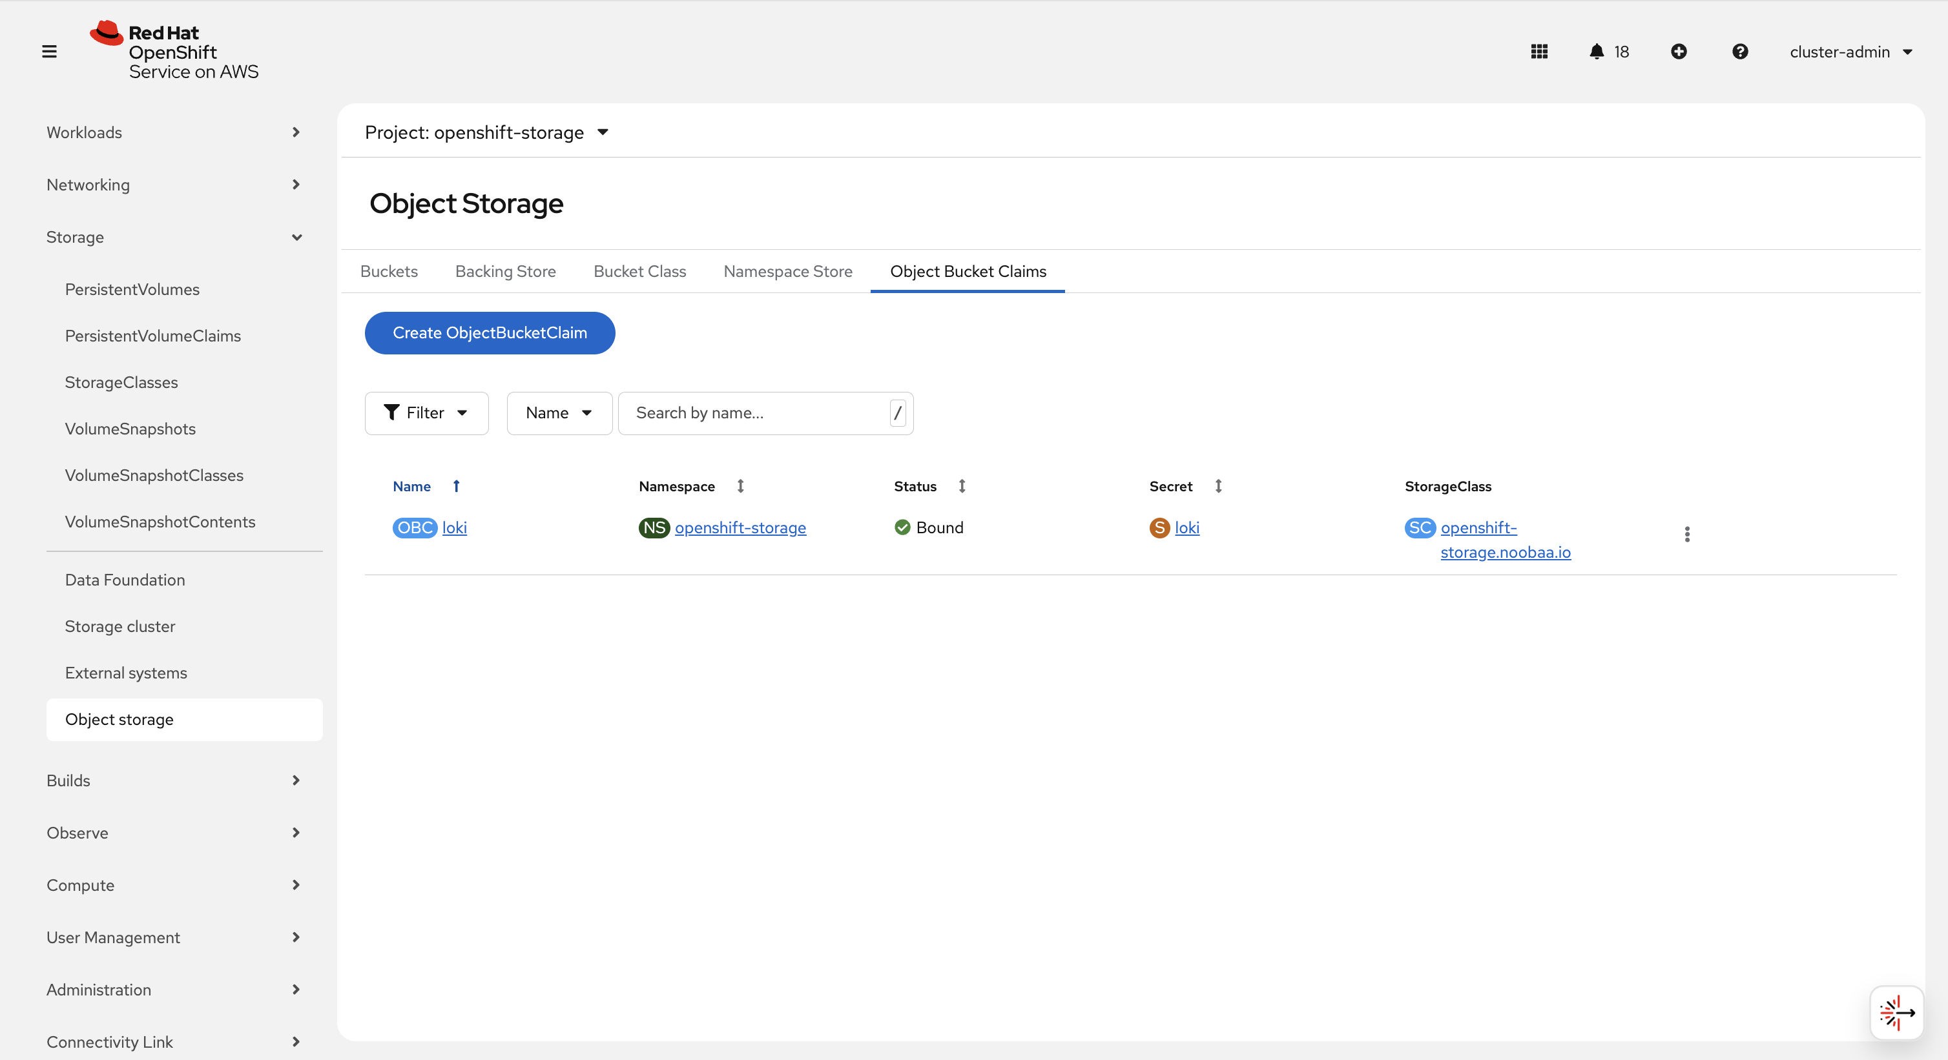Switch to the Bucket Class tab
The width and height of the screenshot is (1948, 1060).
[640, 271]
